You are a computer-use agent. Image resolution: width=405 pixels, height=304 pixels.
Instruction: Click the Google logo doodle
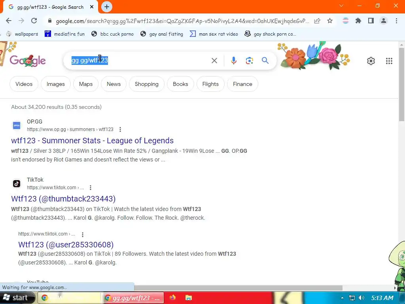point(28,61)
